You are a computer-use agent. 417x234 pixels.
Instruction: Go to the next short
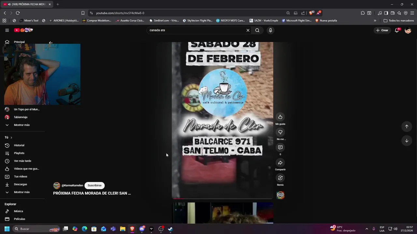pos(407,141)
